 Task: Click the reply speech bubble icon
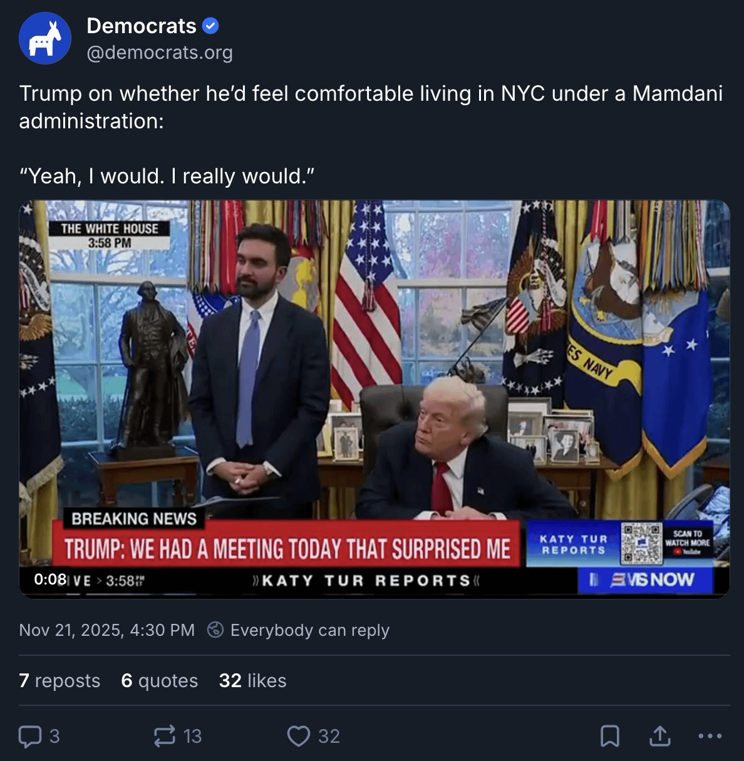pyautogui.click(x=30, y=736)
